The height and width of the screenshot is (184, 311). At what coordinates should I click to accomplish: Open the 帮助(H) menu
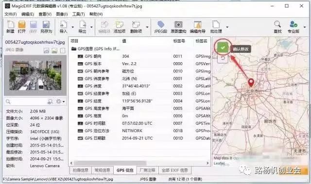96,14
